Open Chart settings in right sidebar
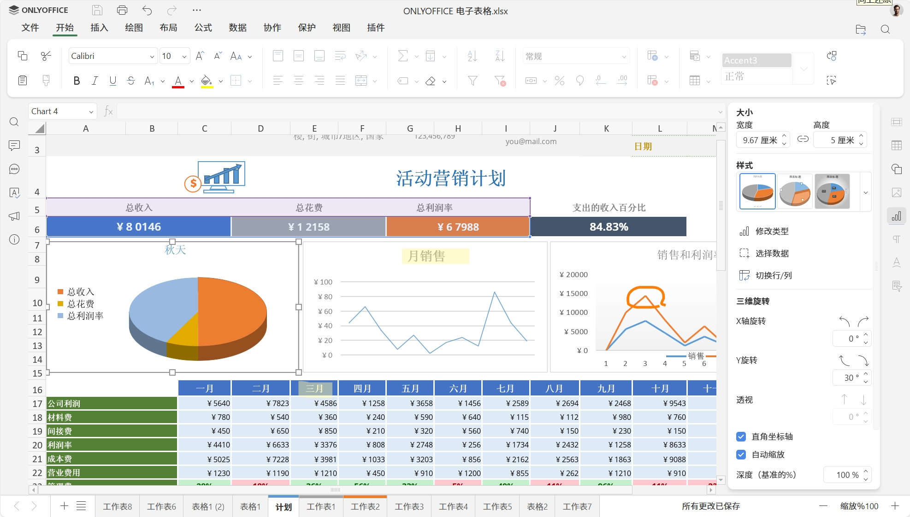 [896, 216]
